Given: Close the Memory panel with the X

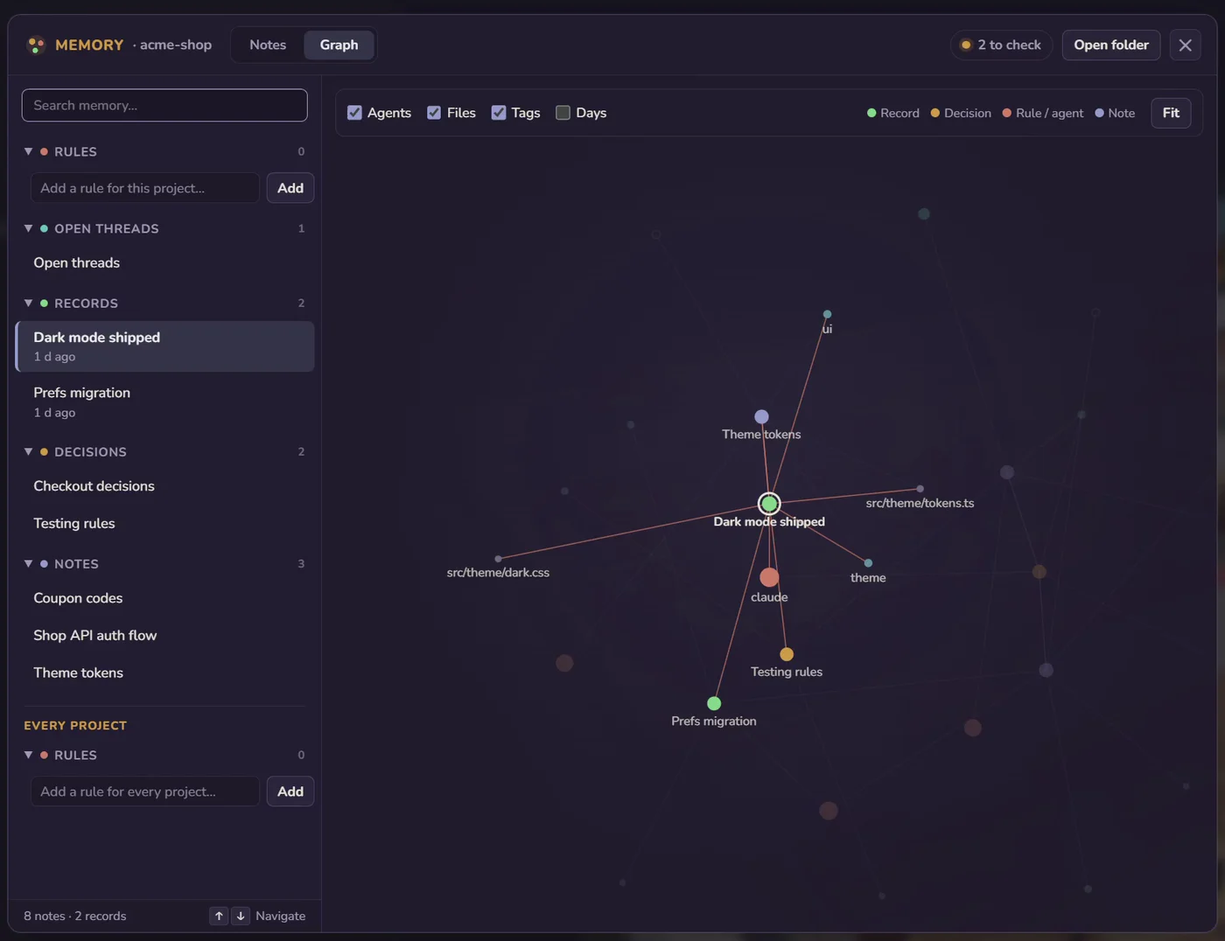Looking at the screenshot, I should (1185, 45).
